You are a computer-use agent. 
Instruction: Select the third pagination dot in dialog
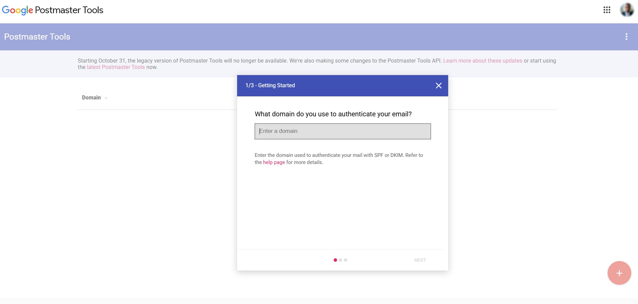(346, 260)
